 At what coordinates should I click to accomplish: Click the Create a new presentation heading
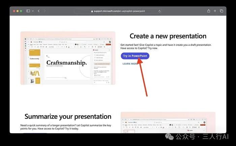coord(168,36)
